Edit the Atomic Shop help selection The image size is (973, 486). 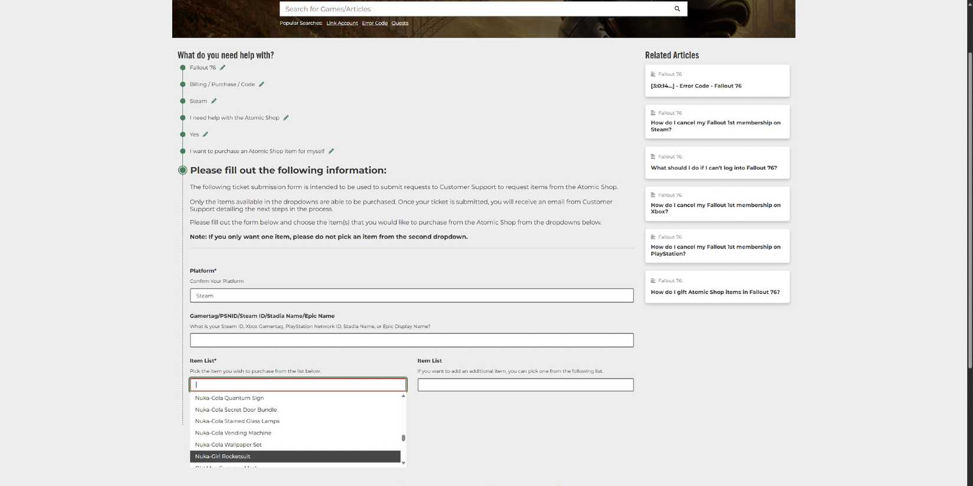pos(286,118)
